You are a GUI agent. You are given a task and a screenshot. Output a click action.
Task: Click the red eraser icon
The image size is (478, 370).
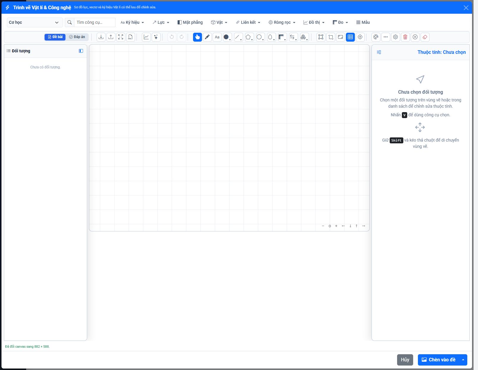pyautogui.click(x=425, y=37)
